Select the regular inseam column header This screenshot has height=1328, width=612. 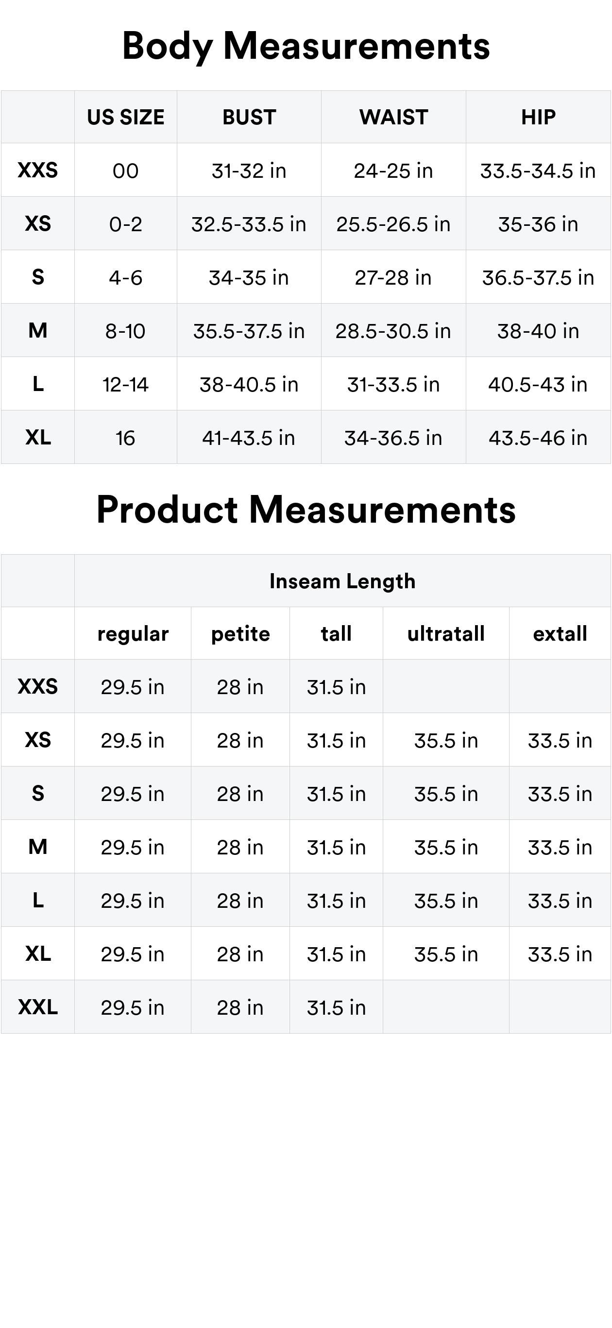[x=133, y=633]
